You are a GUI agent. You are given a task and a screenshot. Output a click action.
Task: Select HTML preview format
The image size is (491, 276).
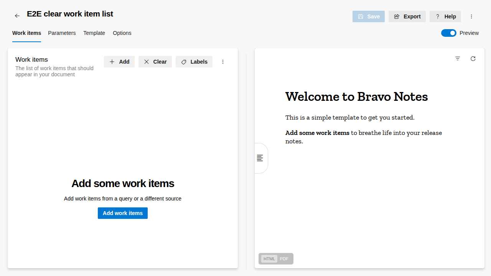(x=269, y=259)
